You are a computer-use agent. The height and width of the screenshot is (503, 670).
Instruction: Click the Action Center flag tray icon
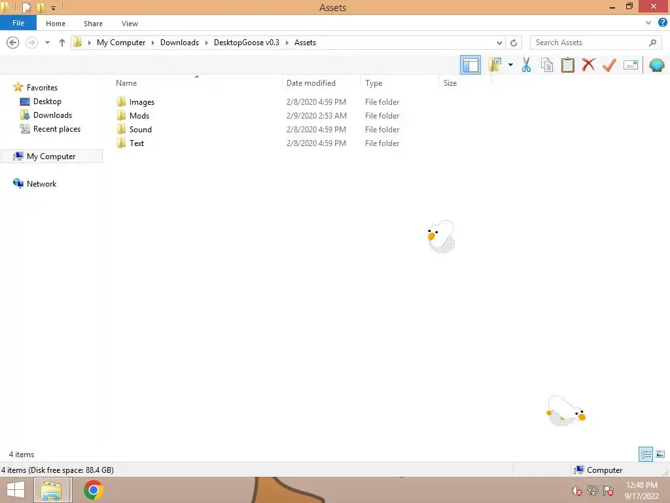point(608,491)
